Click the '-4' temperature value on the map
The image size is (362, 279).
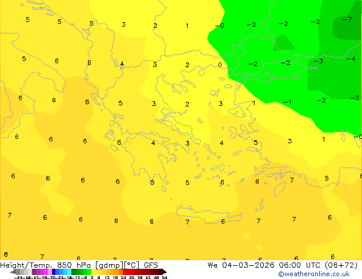pyautogui.click(x=351, y=59)
